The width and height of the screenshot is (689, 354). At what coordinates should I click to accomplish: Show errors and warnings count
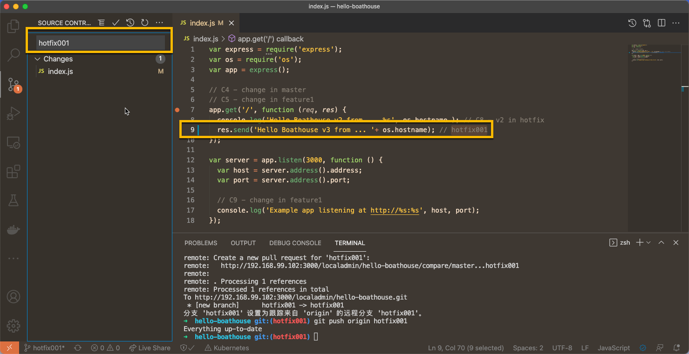click(105, 347)
